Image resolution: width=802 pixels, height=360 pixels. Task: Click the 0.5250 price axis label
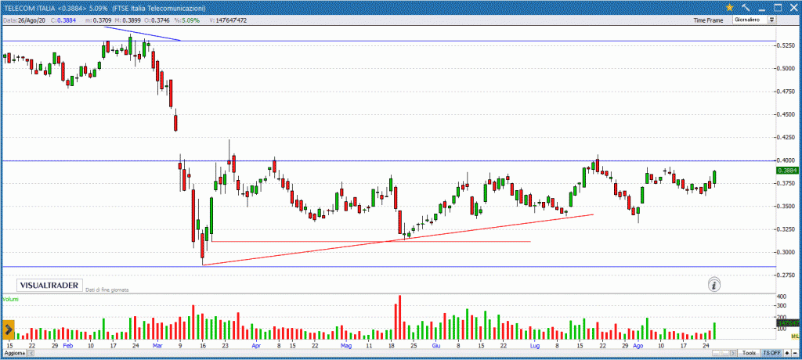point(786,45)
